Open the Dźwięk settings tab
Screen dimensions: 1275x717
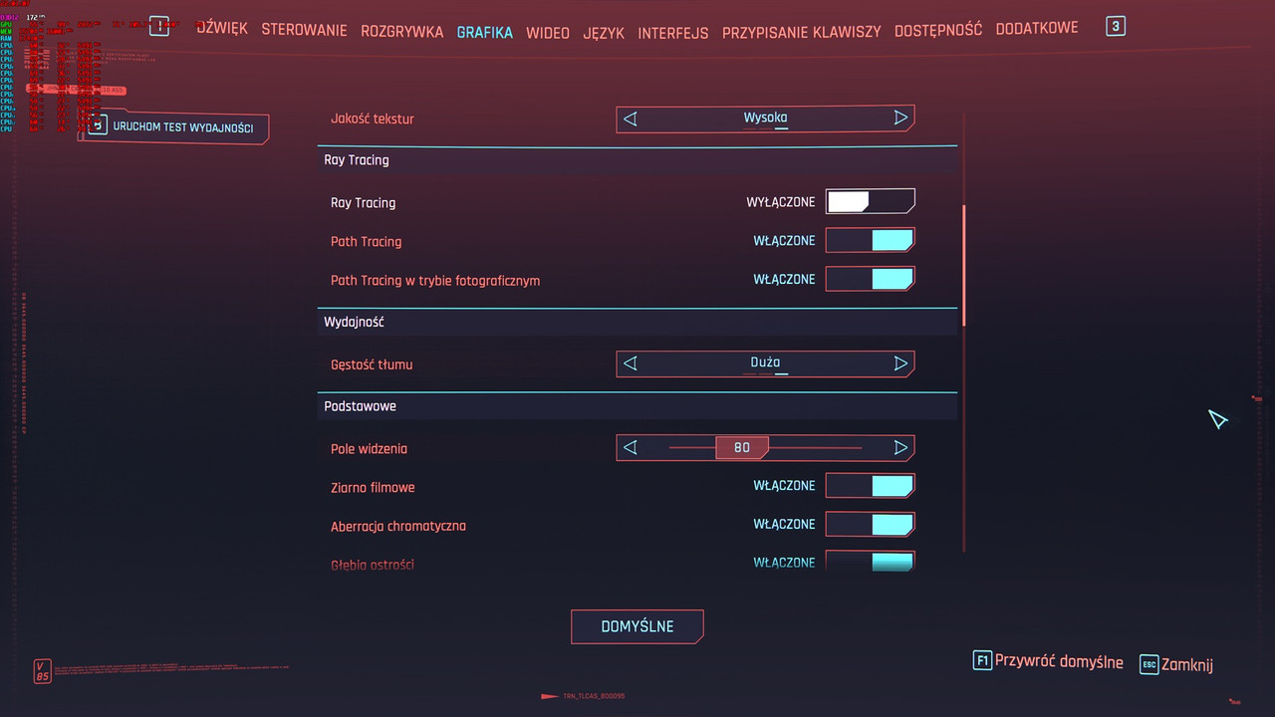(221, 28)
